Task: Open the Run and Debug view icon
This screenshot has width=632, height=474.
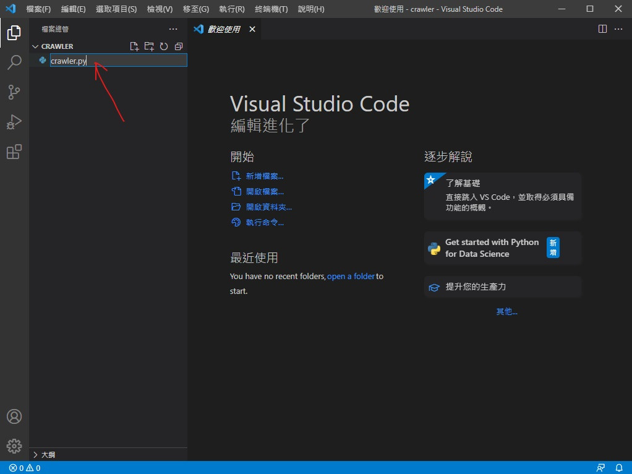Action: [14, 122]
